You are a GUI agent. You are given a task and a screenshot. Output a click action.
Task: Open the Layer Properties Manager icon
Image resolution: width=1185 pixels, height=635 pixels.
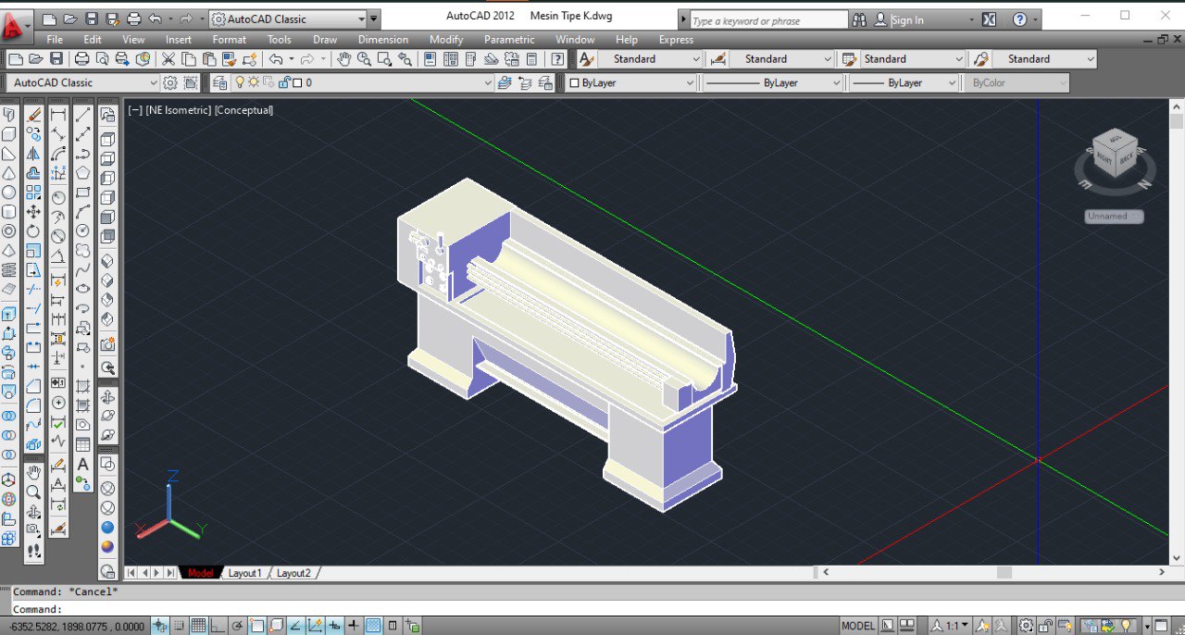coord(219,83)
